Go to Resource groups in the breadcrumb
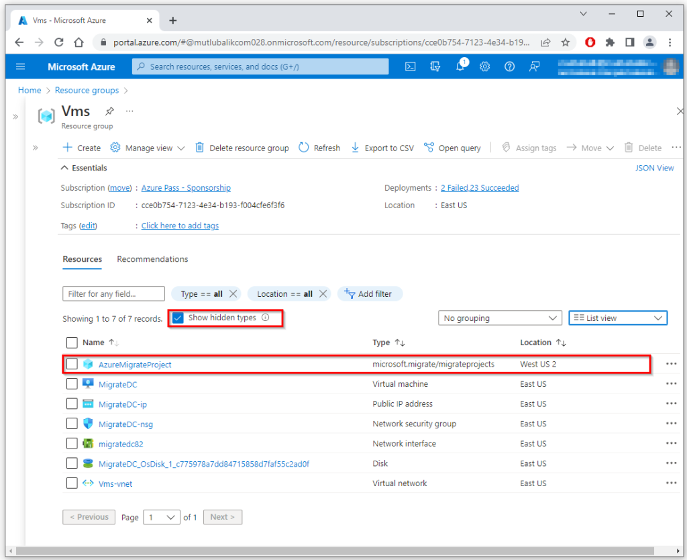This screenshot has height=560, width=687. click(87, 91)
